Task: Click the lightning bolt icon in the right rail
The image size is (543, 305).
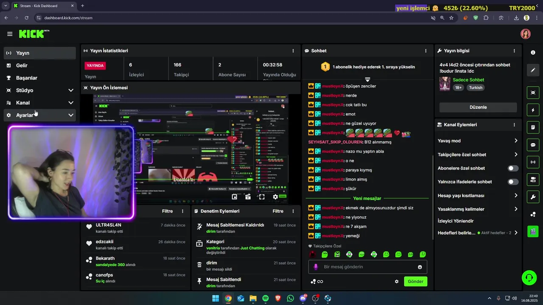Action: 533,110
